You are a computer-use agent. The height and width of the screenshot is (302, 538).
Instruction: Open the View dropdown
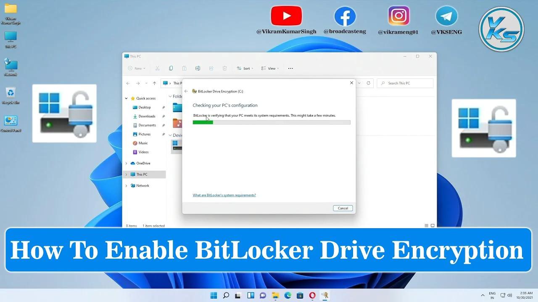(x=269, y=68)
